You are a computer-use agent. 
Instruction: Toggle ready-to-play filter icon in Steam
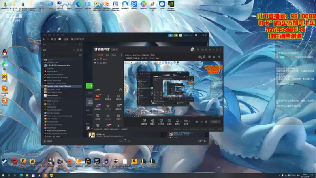(x=81, y=50)
